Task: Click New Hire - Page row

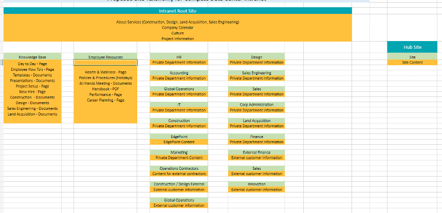Action: (x=32, y=92)
